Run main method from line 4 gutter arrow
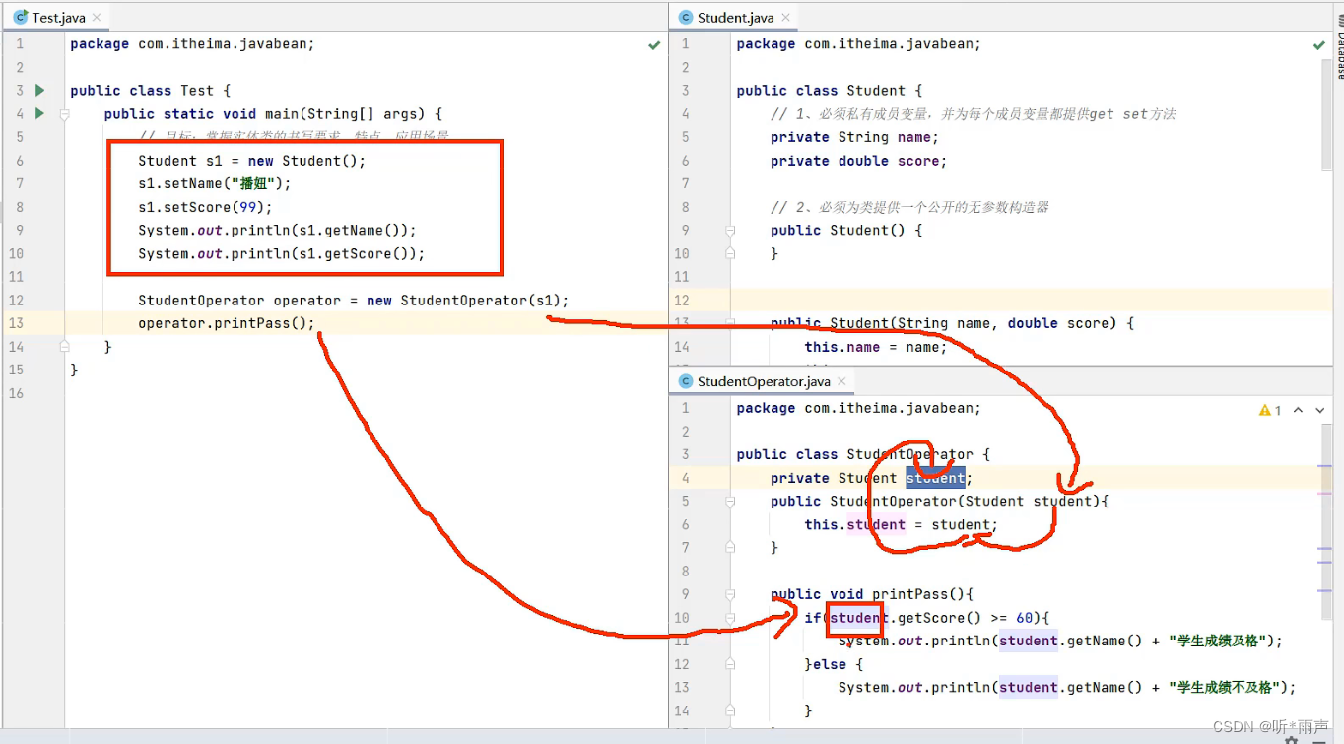1344x744 pixels. pyautogui.click(x=40, y=113)
